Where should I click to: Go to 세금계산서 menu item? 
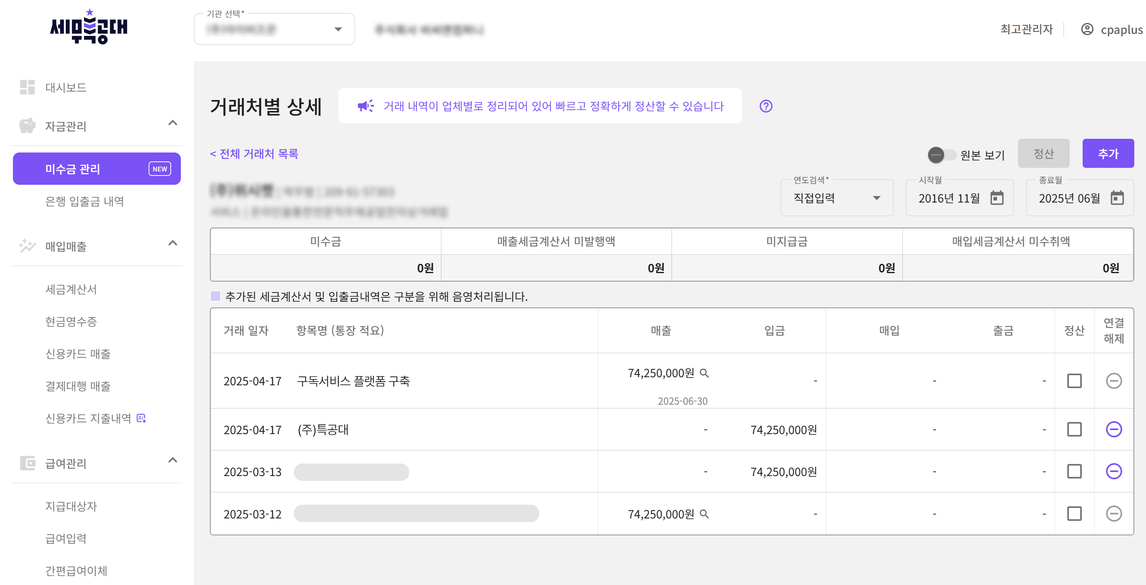(71, 289)
